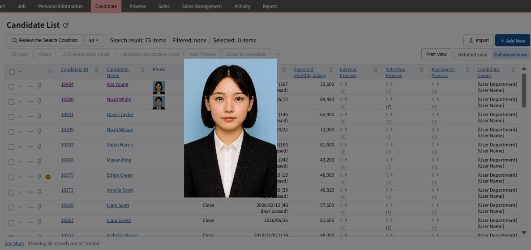Open more actions ellipsis beside Email to Candidate
Image resolution: width=531 pixels, height=250 pixels.
tap(278, 55)
